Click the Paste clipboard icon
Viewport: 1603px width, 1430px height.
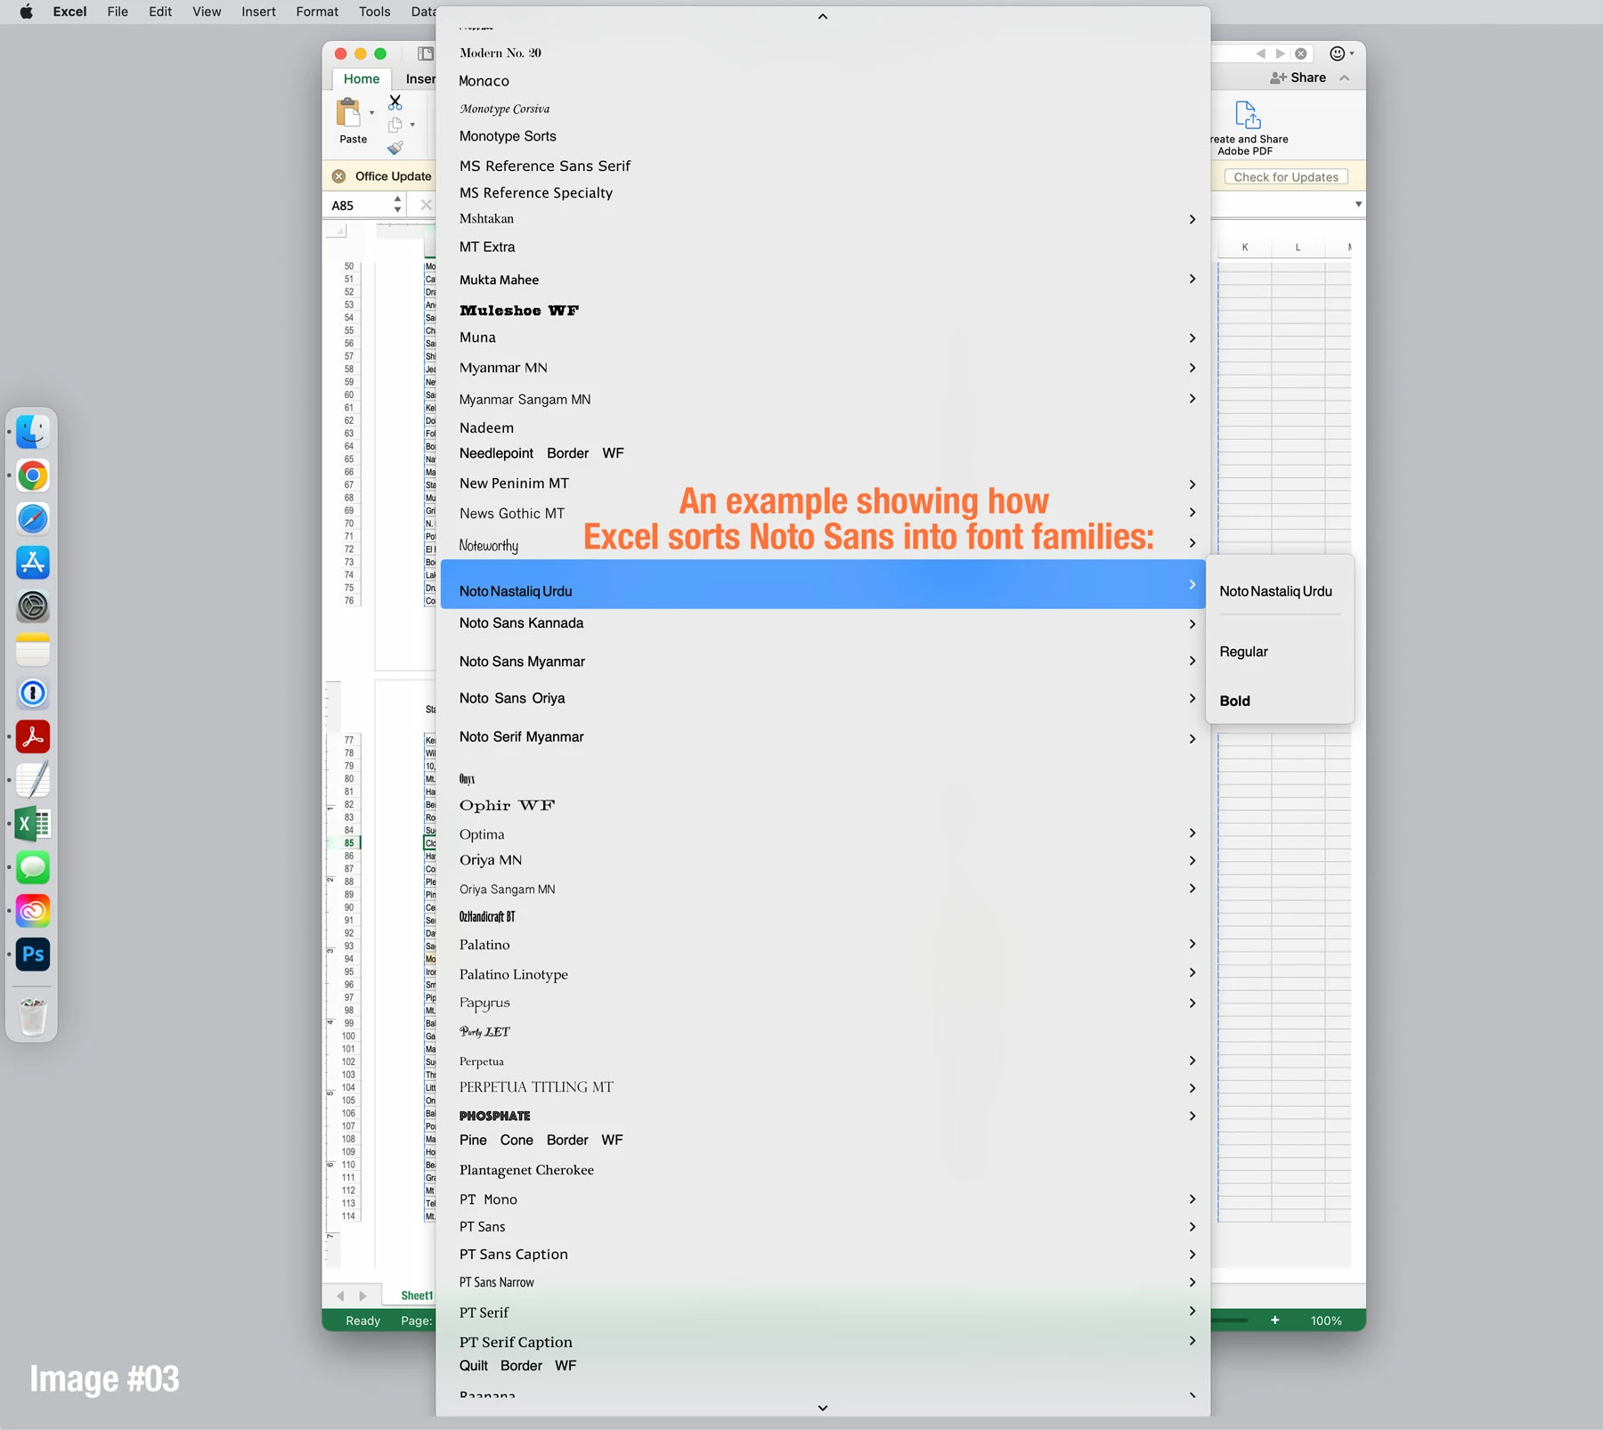point(348,113)
